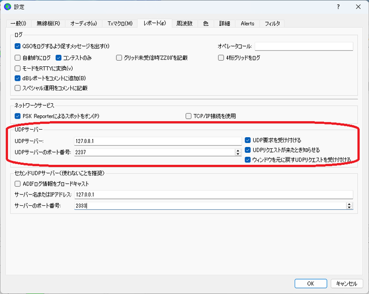Toggle PSK Reporterによるスポットをオン checkbox
Image resolution: width=369 pixels, height=294 pixels.
click(x=18, y=116)
